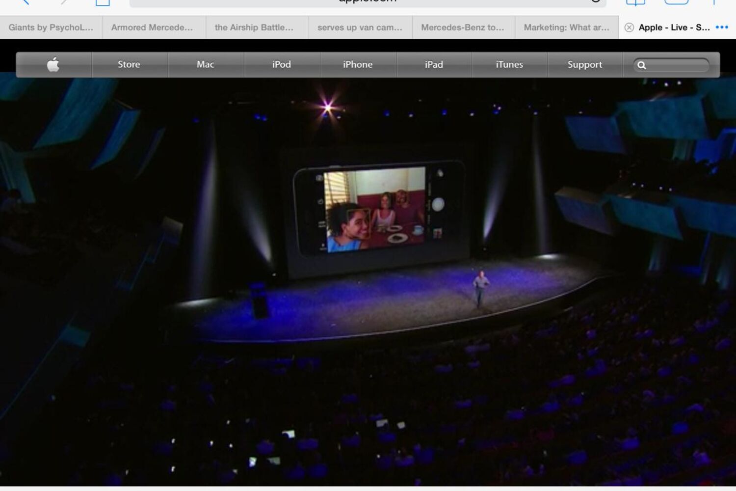Viewport: 736px width, 491px height.
Task: Open the serves up van cam... tab
Action: 360,27
